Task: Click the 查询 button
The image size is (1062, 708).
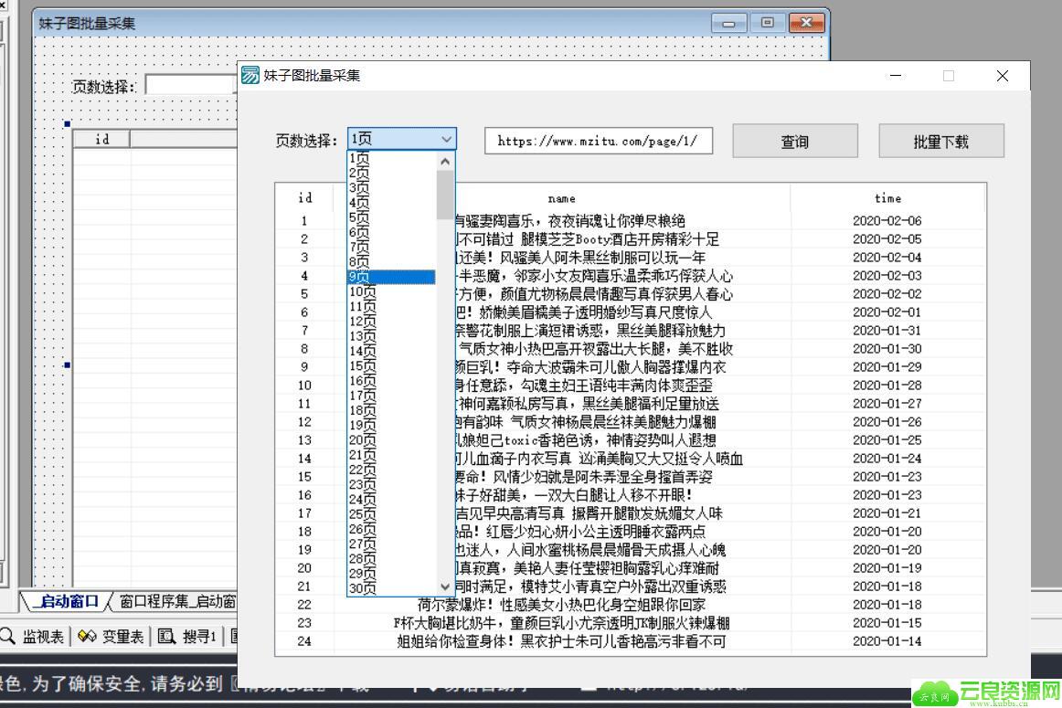Action: click(795, 142)
